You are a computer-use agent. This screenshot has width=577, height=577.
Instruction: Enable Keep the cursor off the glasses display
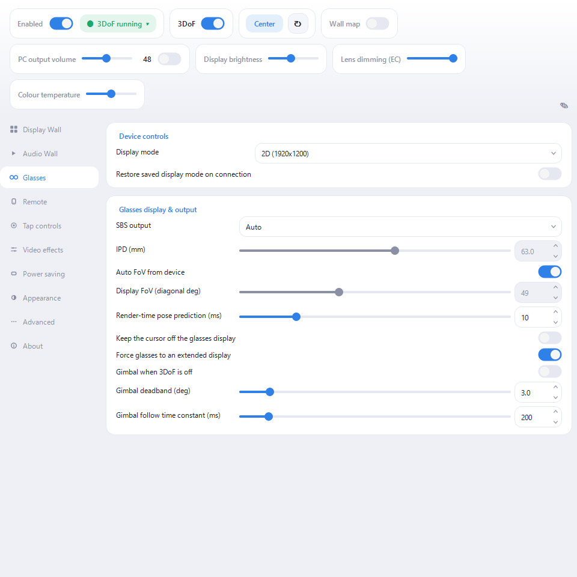(550, 338)
